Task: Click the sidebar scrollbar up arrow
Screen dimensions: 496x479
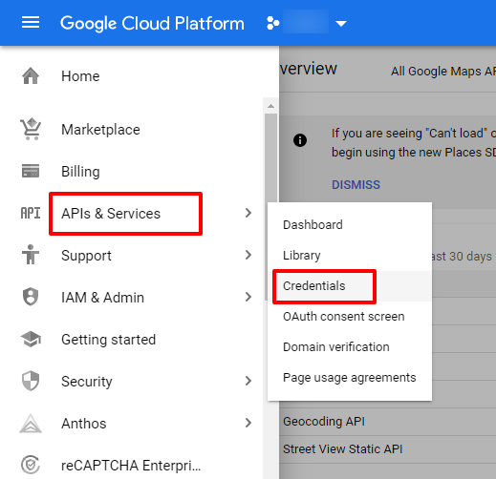Action: 270,106
